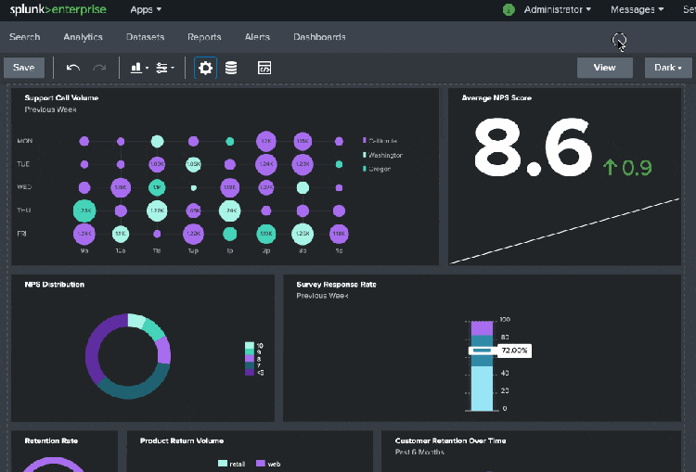Click the green status icon beside Administrator
The height and width of the screenshot is (472, 696).
pyautogui.click(x=509, y=9)
